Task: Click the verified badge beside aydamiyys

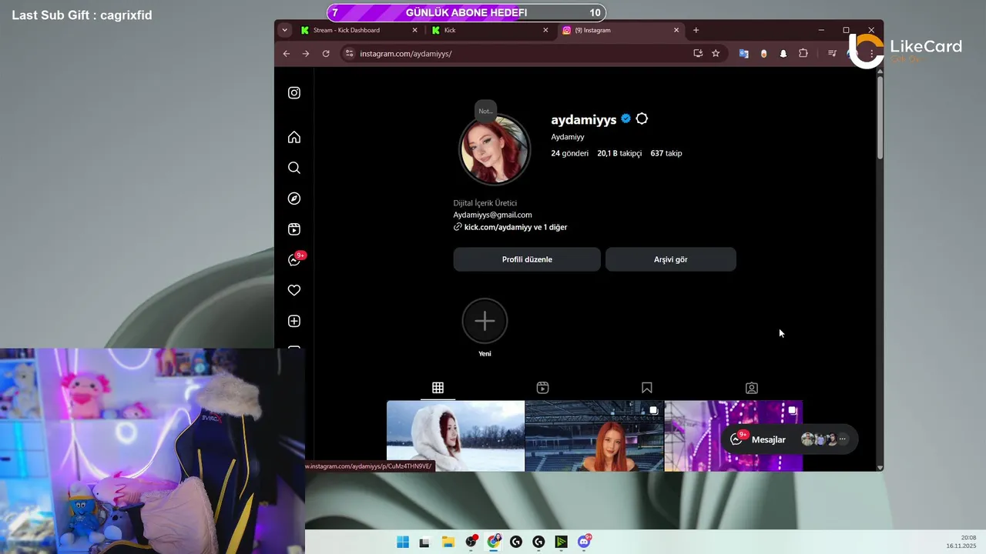Action: coord(625,119)
